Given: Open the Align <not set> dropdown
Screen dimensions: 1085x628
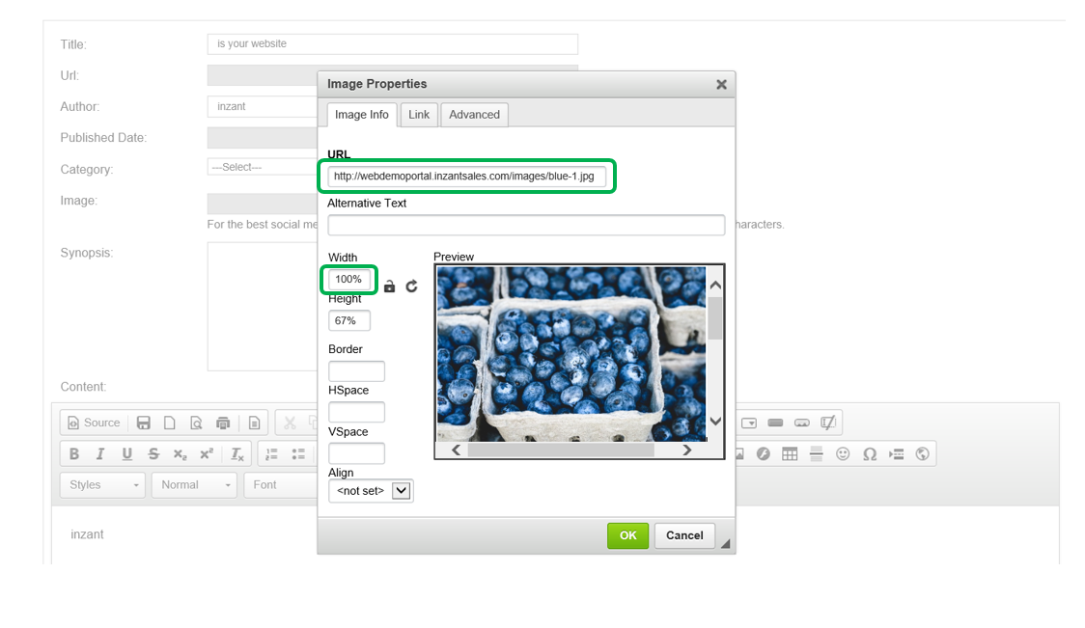Looking at the screenshot, I should pyautogui.click(x=371, y=490).
